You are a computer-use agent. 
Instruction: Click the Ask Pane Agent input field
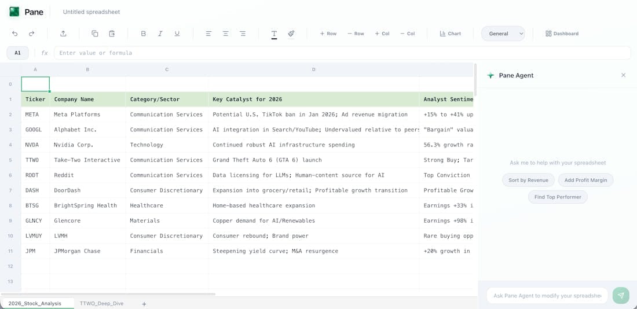(x=547, y=296)
